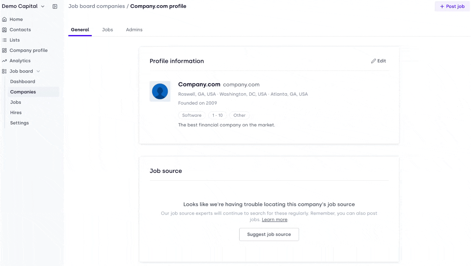Click the Company.com logo thumbnail
This screenshot has width=471, height=266.
[160, 91]
